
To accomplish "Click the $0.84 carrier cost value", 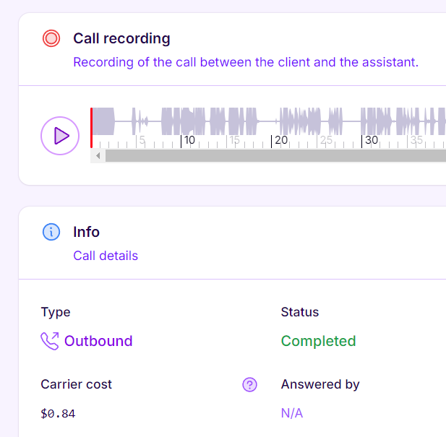I will 58,413.
